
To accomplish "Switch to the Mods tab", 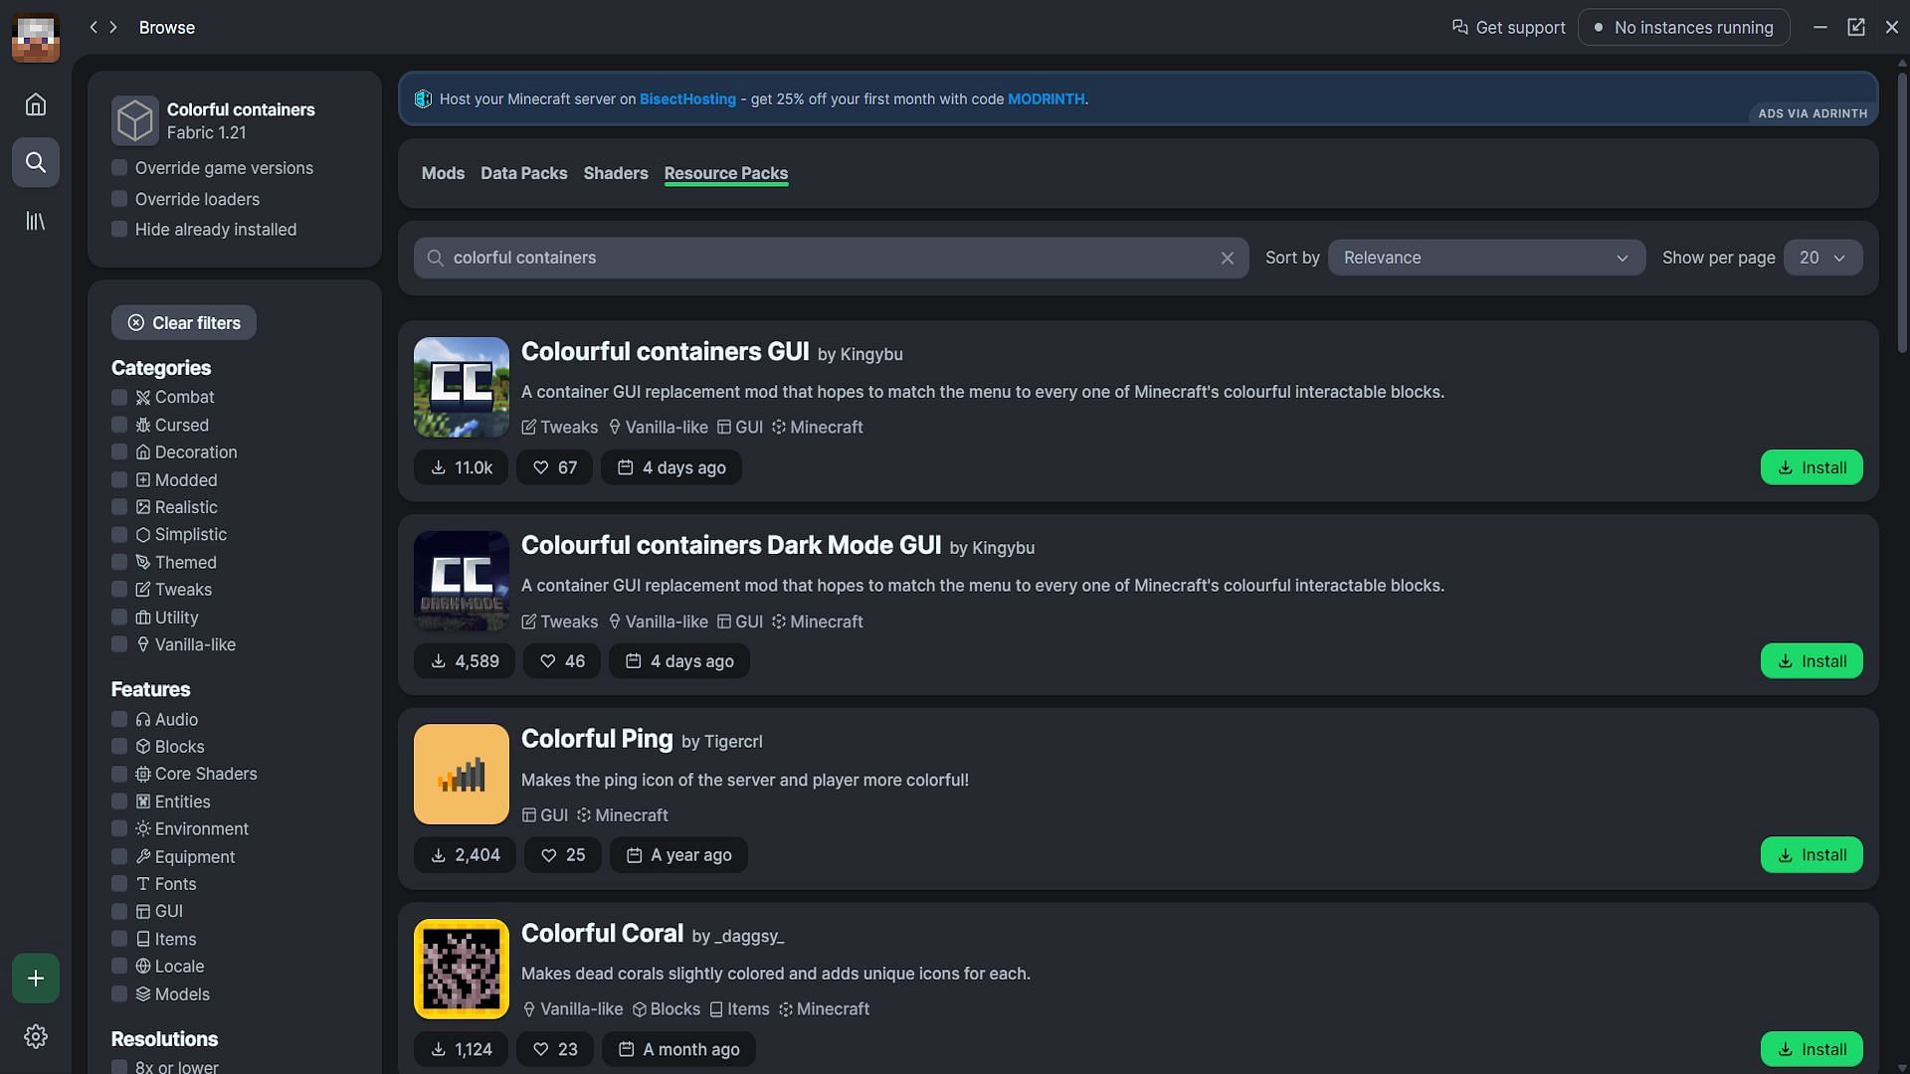I will [443, 173].
